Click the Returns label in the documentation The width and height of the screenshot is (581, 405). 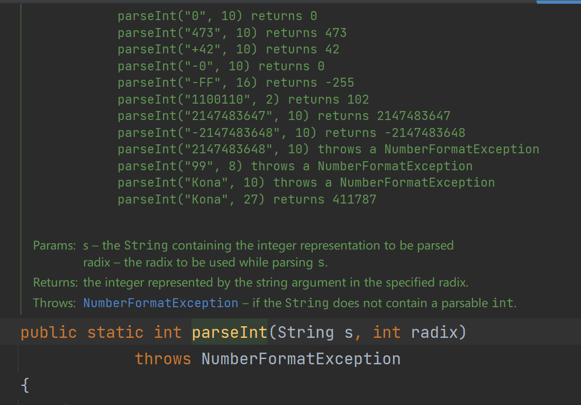click(x=55, y=282)
